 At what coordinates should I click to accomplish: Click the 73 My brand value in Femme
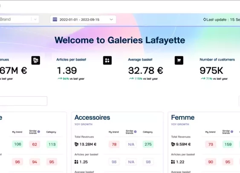coord(211,144)
